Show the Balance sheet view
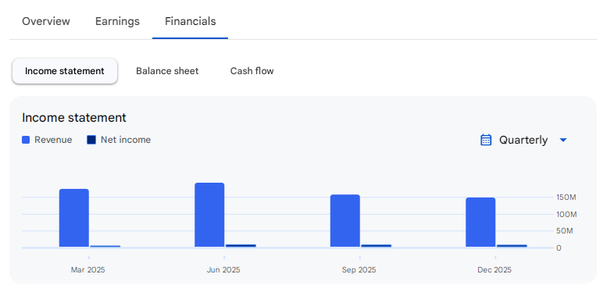This screenshot has height=292, width=607. (x=167, y=71)
